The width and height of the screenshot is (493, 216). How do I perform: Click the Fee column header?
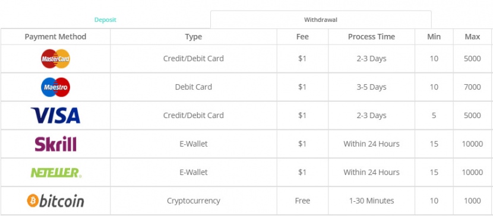[x=302, y=37]
